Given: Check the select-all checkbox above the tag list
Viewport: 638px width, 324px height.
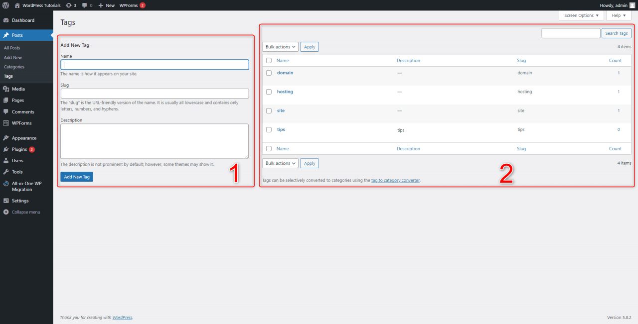Looking at the screenshot, I should [x=269, y=60].
